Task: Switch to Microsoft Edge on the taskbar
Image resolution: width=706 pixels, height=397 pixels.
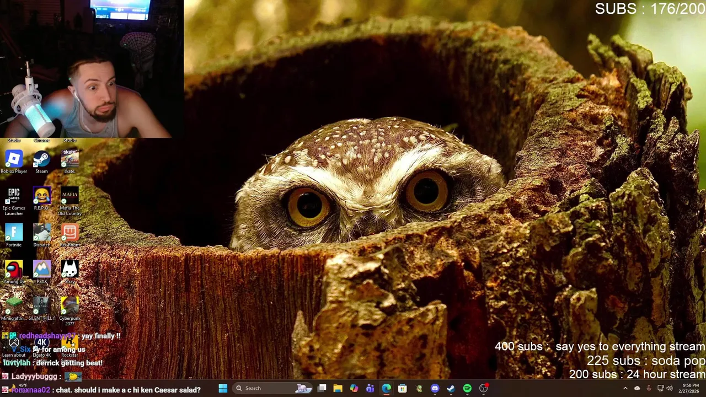Action: pyautogui.click(x=386, y=389)
